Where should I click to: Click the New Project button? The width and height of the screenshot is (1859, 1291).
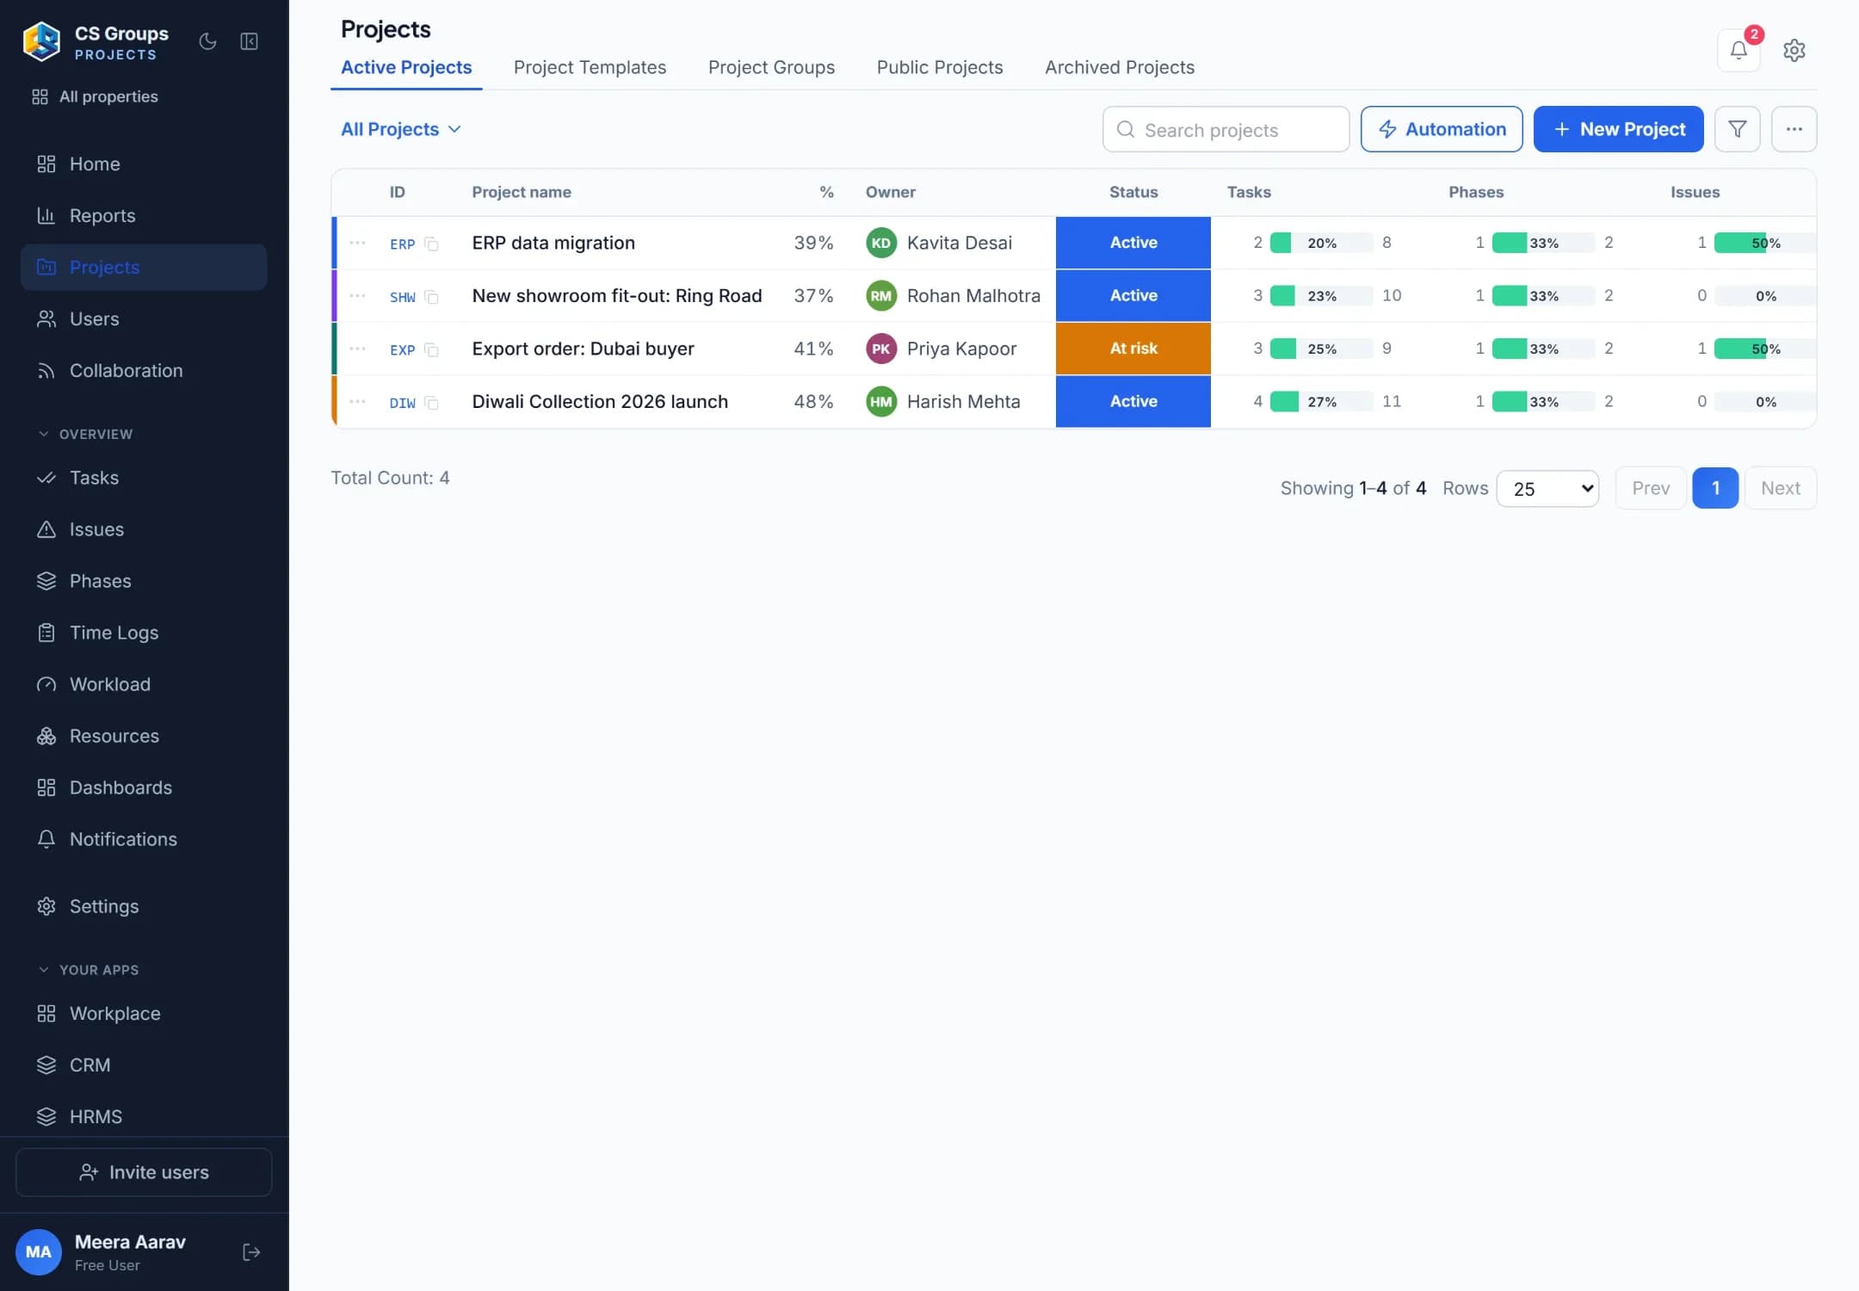1618,129
